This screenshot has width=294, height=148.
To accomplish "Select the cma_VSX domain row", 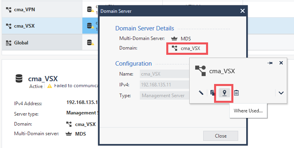I will pos(42,26).
